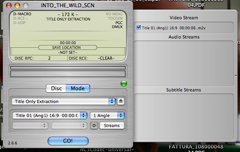Click the DMUX indicator
The height and width of the screenshot is (152, 240).
coord(117,27)
